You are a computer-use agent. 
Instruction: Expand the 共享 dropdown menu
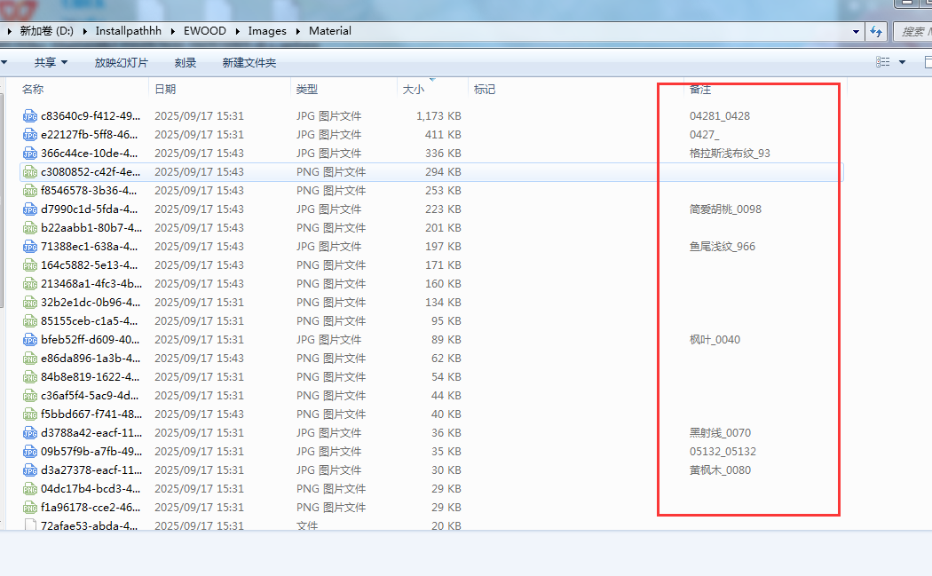51,63
